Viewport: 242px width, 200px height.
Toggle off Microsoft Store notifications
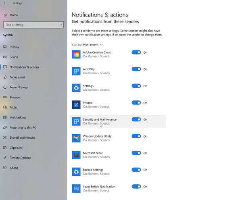136,153
